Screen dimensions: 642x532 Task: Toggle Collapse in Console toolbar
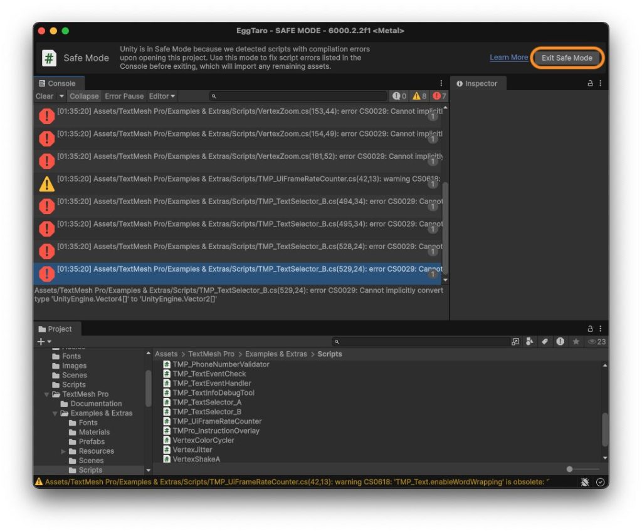coord(84,96)
